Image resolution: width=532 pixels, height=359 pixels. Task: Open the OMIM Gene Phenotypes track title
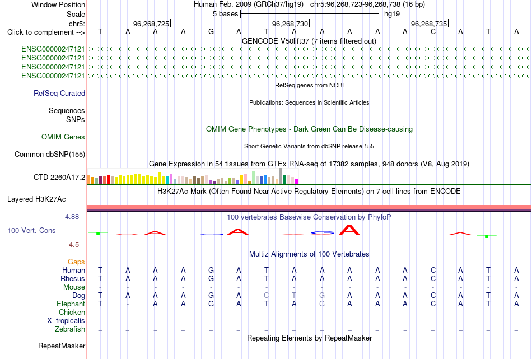309,129
